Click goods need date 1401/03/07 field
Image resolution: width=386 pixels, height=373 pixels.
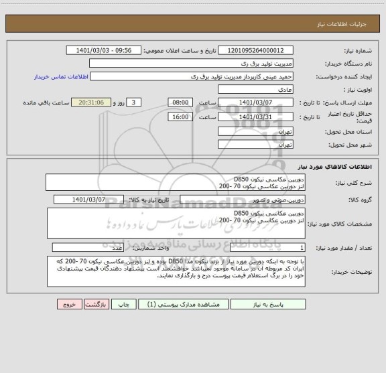[x=88, y=200]
